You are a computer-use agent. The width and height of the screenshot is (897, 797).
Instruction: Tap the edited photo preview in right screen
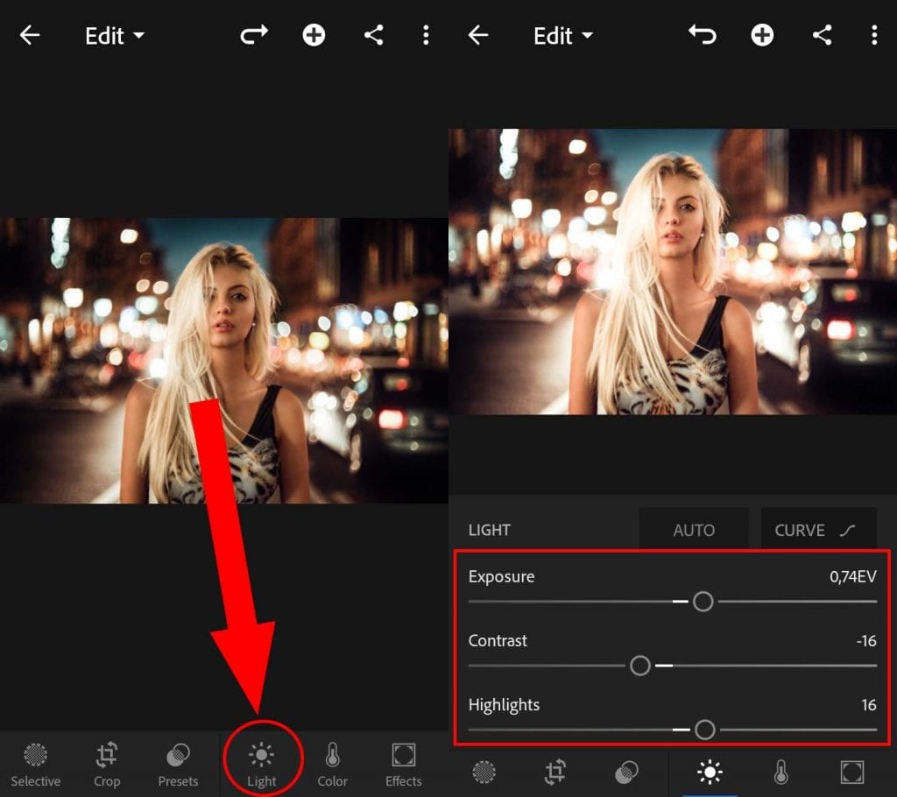click(x=673, y=272)
